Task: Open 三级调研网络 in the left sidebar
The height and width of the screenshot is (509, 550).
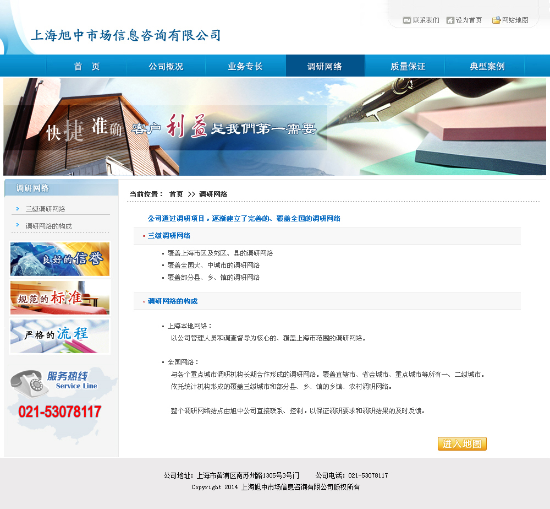Action: [x=45, y=209]
